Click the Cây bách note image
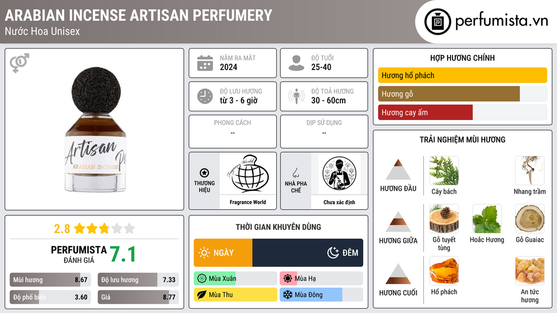 pyautogui.click(x=444, y=171)
